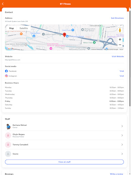The image size is (131, 175).
Task: Click Olujie Ifegwu's avatar icon
Action: pyautogui.click(x=8, y=135)
